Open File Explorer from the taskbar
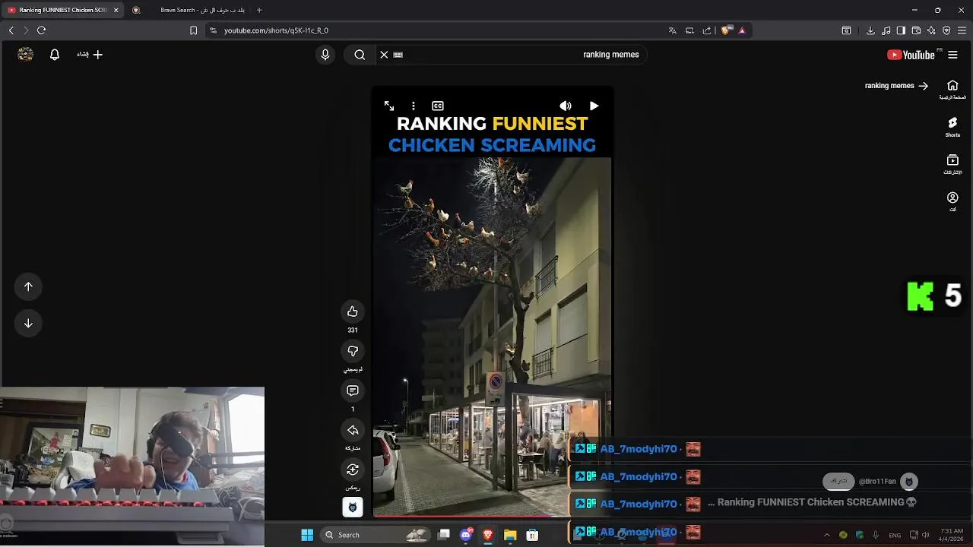The image size is (973, 547). 510,535
